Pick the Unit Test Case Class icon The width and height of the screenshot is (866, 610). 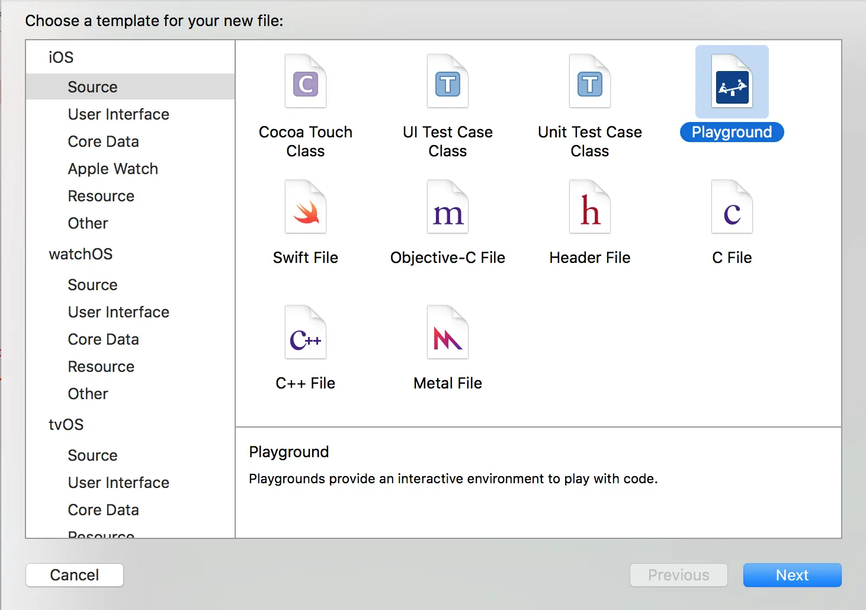[x=590, y=81]
